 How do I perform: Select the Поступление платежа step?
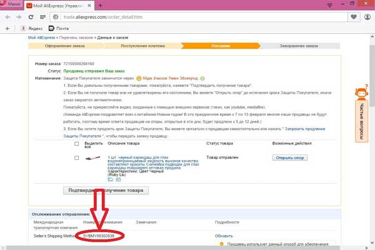point(142,46)
